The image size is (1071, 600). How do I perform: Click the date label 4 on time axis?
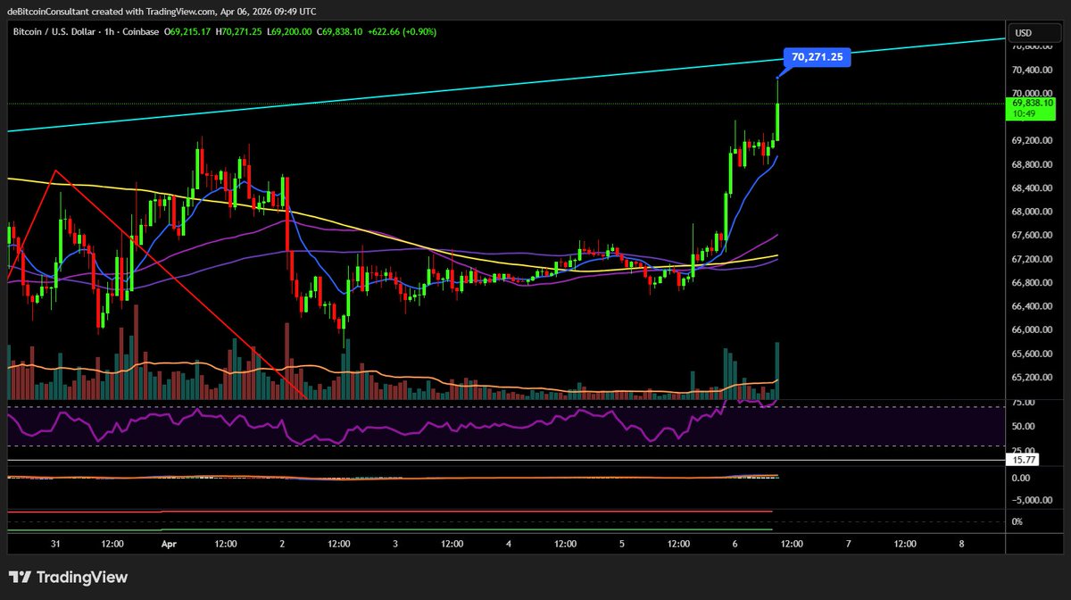(x=508, y=543)
